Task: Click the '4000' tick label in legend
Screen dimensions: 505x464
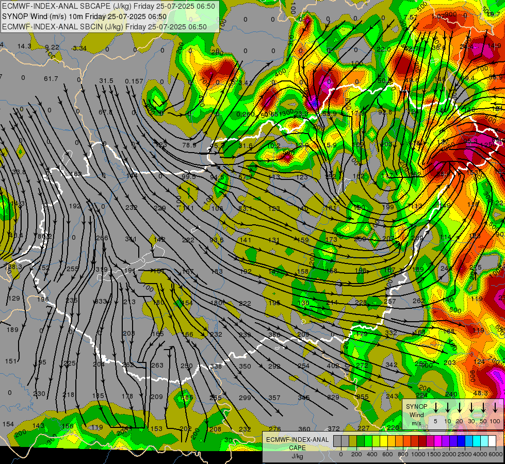Action: pyautogui.click(x=480, y=454)
